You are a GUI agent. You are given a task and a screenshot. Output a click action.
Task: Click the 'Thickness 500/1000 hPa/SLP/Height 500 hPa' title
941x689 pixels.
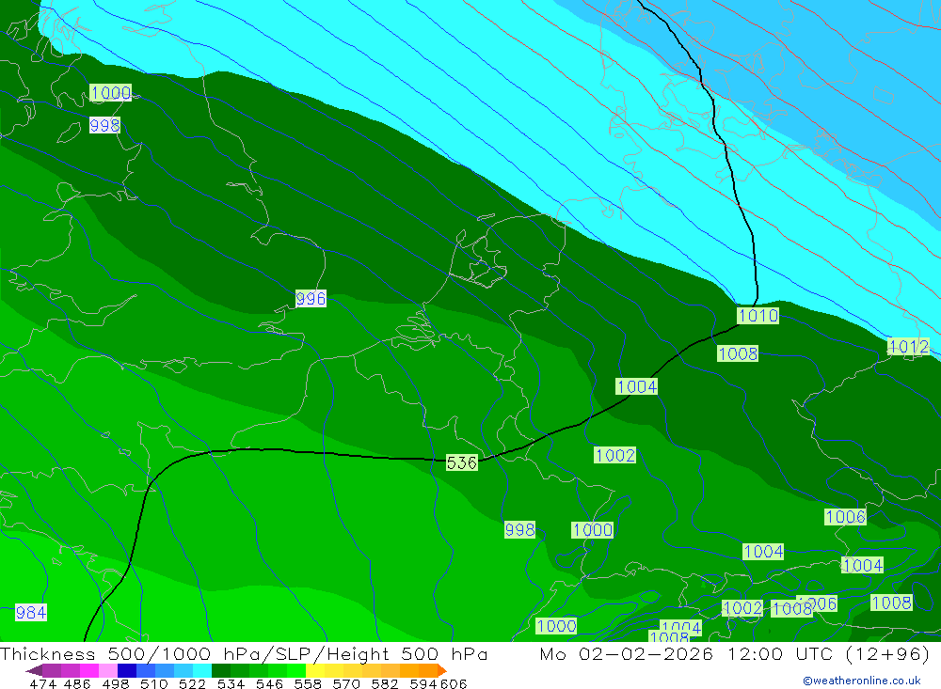244,654
